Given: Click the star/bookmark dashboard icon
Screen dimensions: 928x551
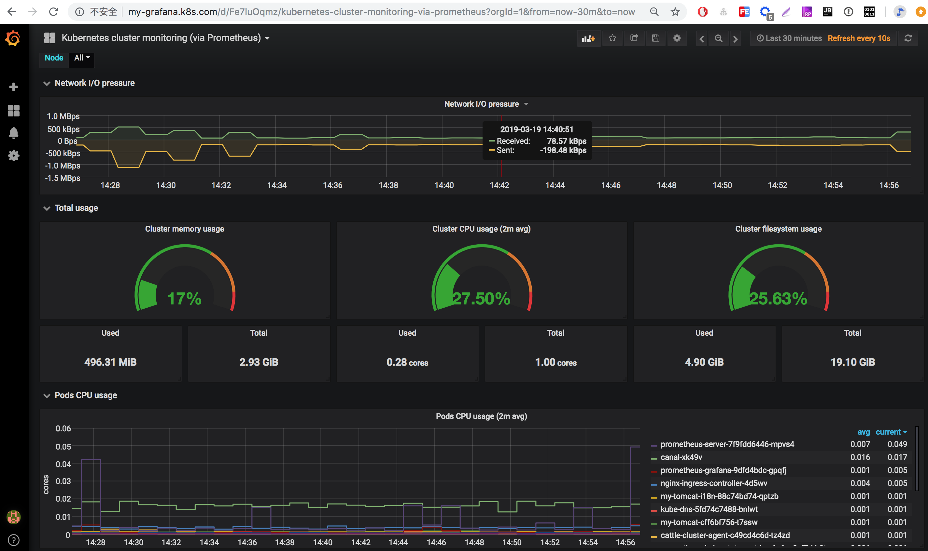Looking at the screenshot, I should point(612,37).
